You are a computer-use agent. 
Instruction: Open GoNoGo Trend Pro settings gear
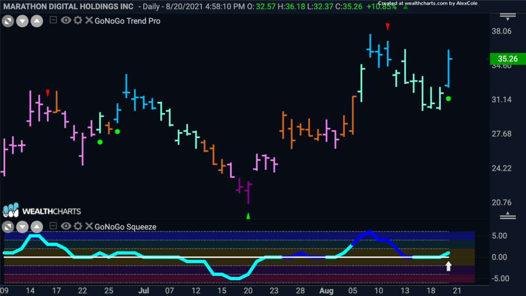[78, 21]
